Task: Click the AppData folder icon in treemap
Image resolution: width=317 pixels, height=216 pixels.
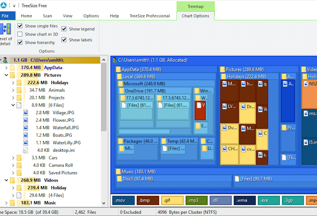Action: 118,70
